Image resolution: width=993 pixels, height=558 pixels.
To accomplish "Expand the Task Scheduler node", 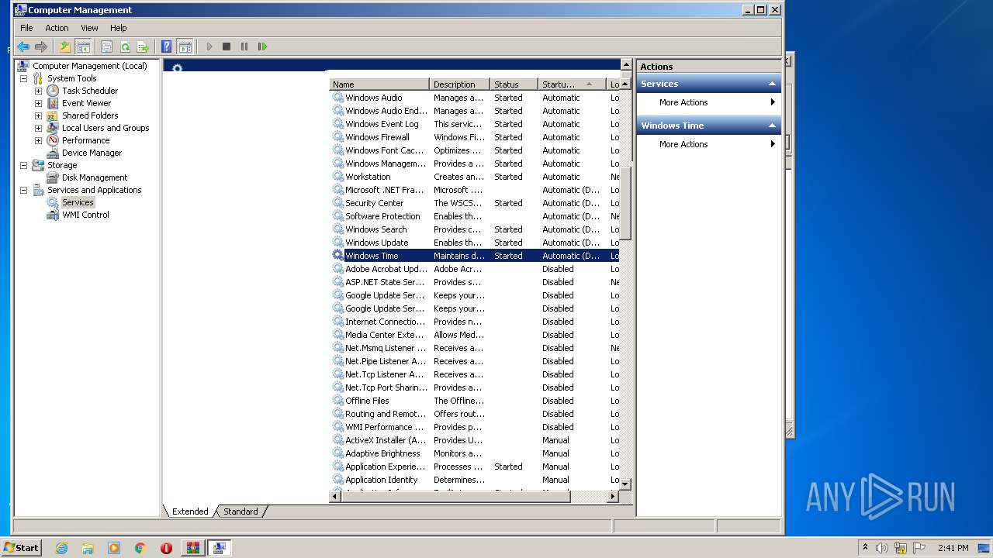I will click(38, 91).
